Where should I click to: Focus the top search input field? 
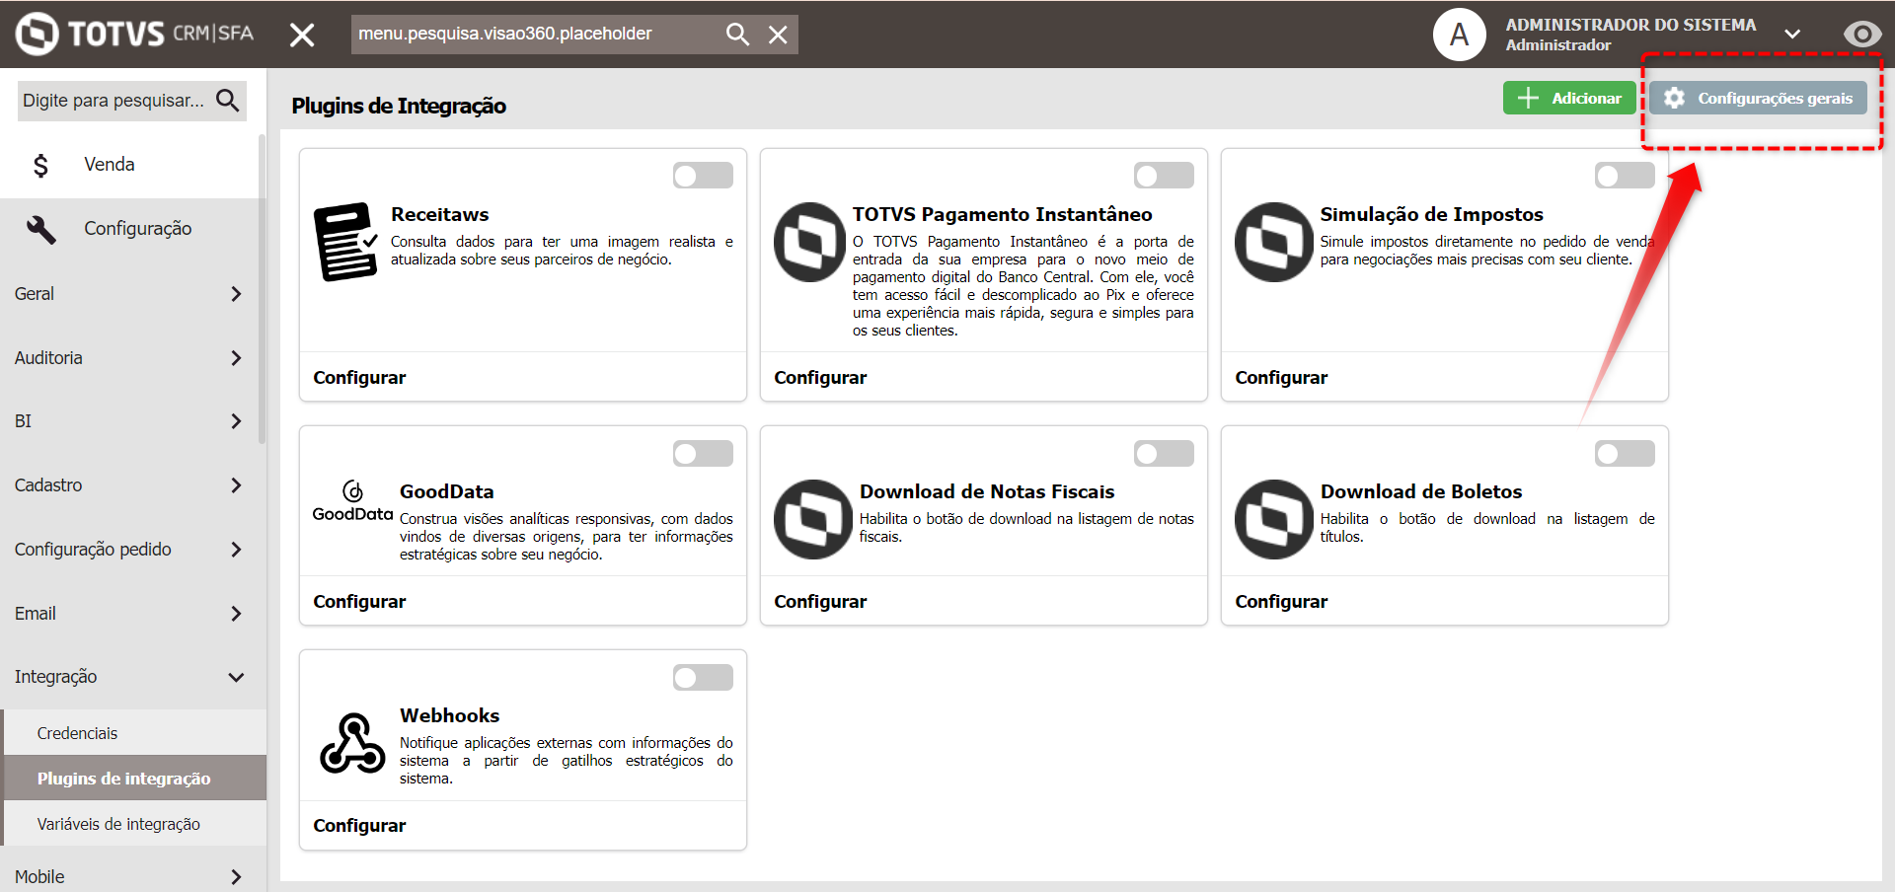(x=537, y=35)
